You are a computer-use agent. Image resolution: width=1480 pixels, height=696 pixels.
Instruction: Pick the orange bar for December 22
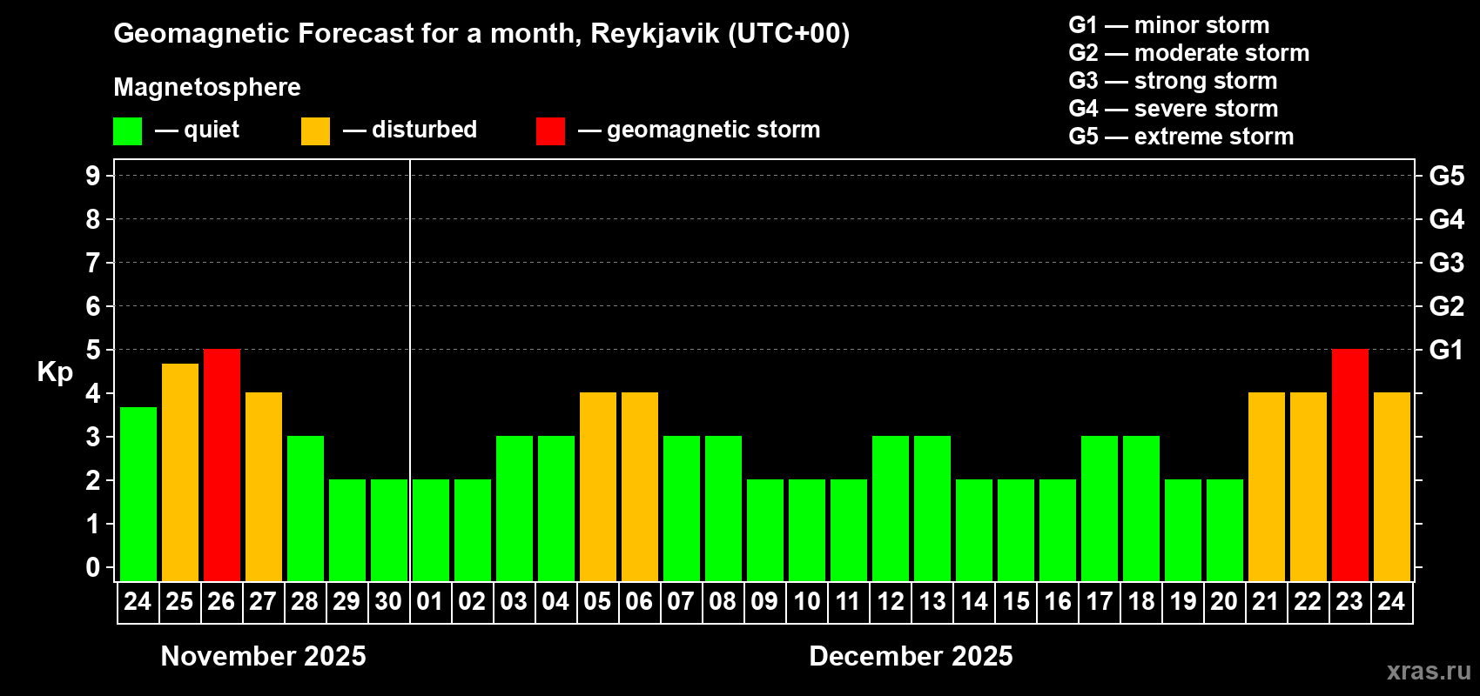tap(1308, 486)
